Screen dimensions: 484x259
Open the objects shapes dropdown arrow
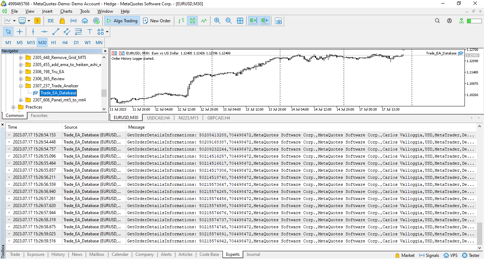pyautogui.click(x=107, y=32)
